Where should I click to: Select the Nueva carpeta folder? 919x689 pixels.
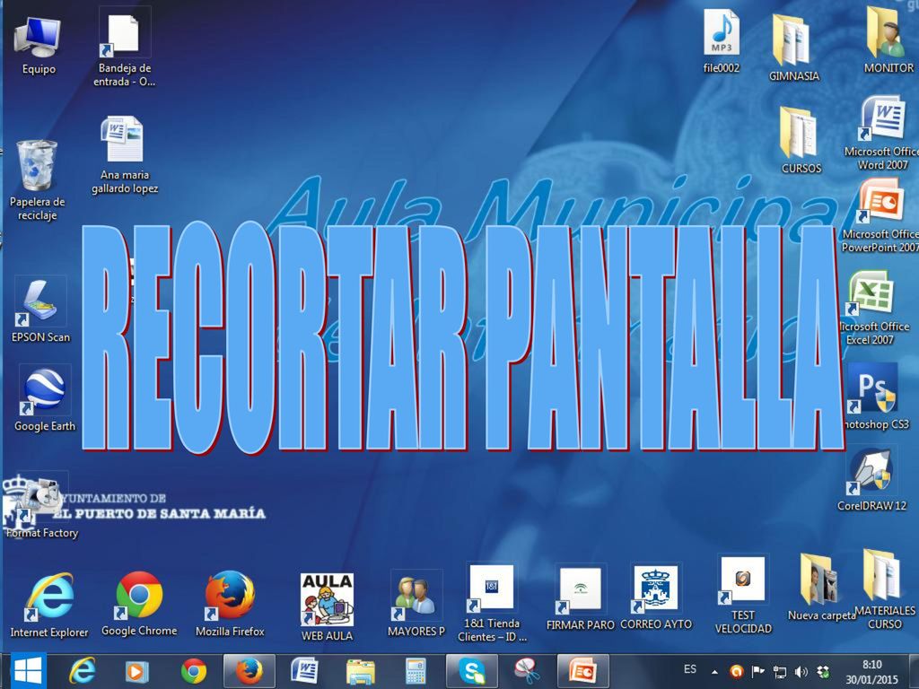(821, 587)
